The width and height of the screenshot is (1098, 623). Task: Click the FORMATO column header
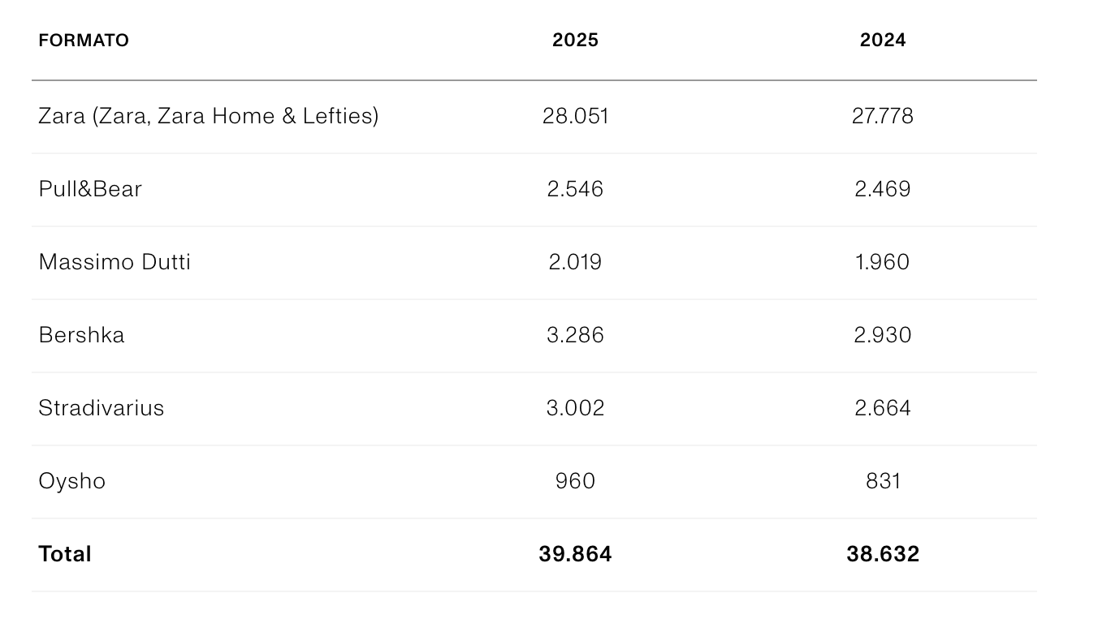click(84, 41)
